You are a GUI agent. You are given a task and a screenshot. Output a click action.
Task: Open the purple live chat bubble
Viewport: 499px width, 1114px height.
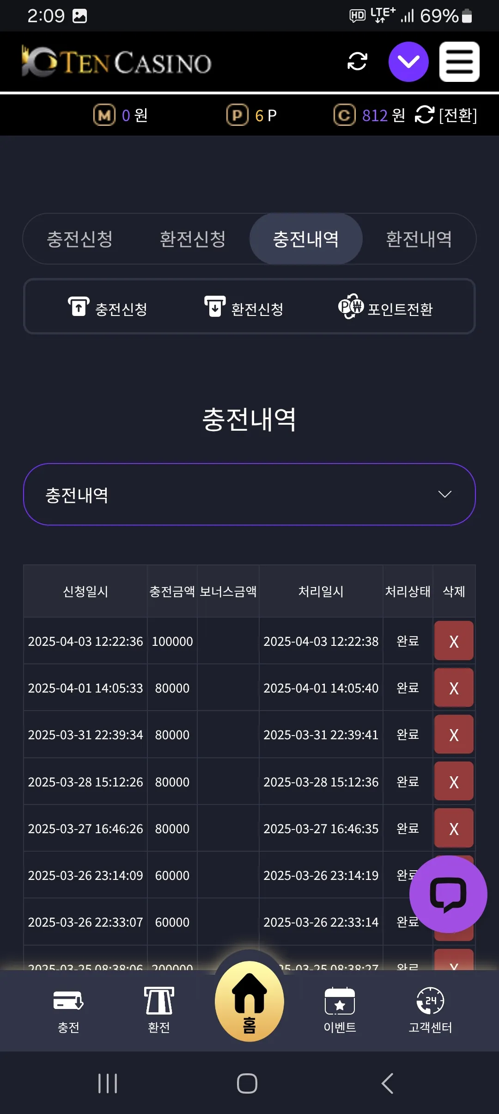[x=448, y=894]
